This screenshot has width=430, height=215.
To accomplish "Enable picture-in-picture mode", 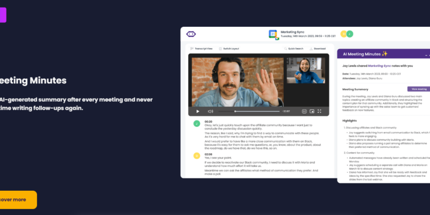I will 312,111.
